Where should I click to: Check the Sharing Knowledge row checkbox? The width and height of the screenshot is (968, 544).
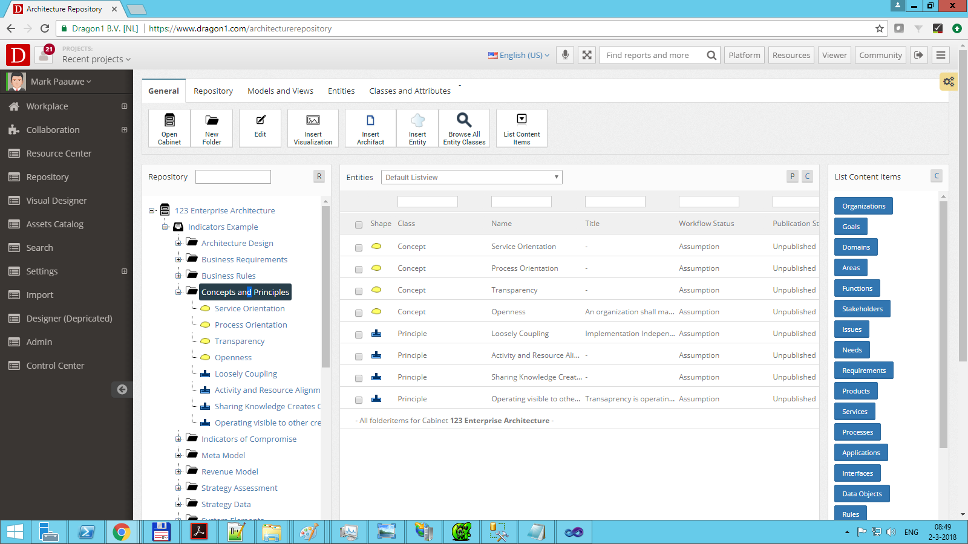tap(359, 378)
